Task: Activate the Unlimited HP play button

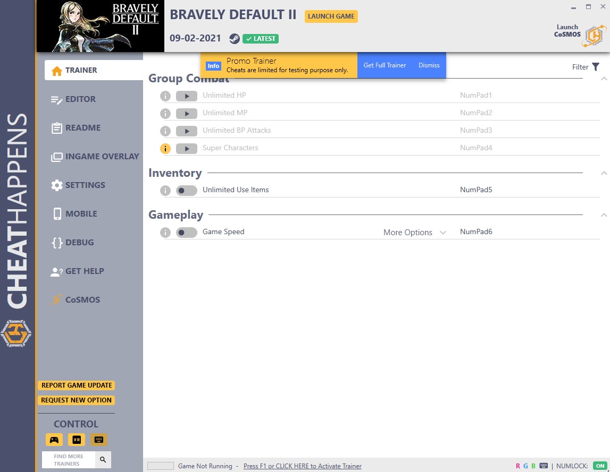Action: pyautogui.click(x=186, y=96)
